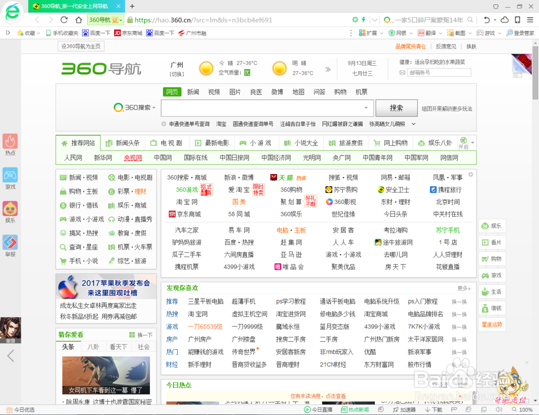Screen dimensions: 539x415
Task: Switch to 新闻头条 category tab
Action: (x=123, y=143)
